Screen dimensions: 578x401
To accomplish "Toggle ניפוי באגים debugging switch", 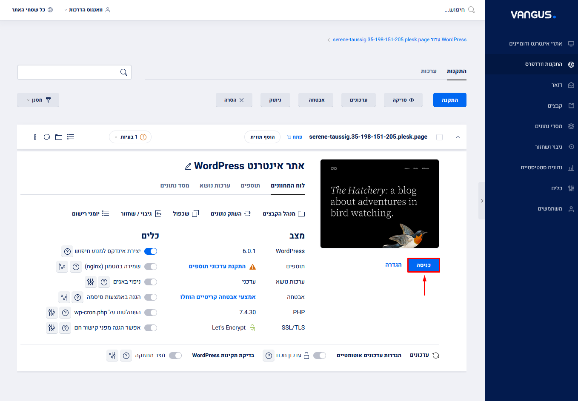I will coord(151,282).
